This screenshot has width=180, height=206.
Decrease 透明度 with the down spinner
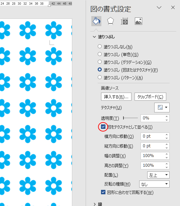[167, 120]
